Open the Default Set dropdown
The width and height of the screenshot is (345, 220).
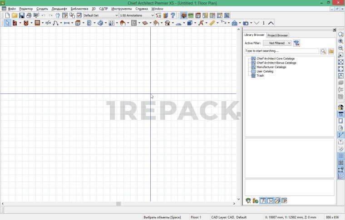click(100, 15)
